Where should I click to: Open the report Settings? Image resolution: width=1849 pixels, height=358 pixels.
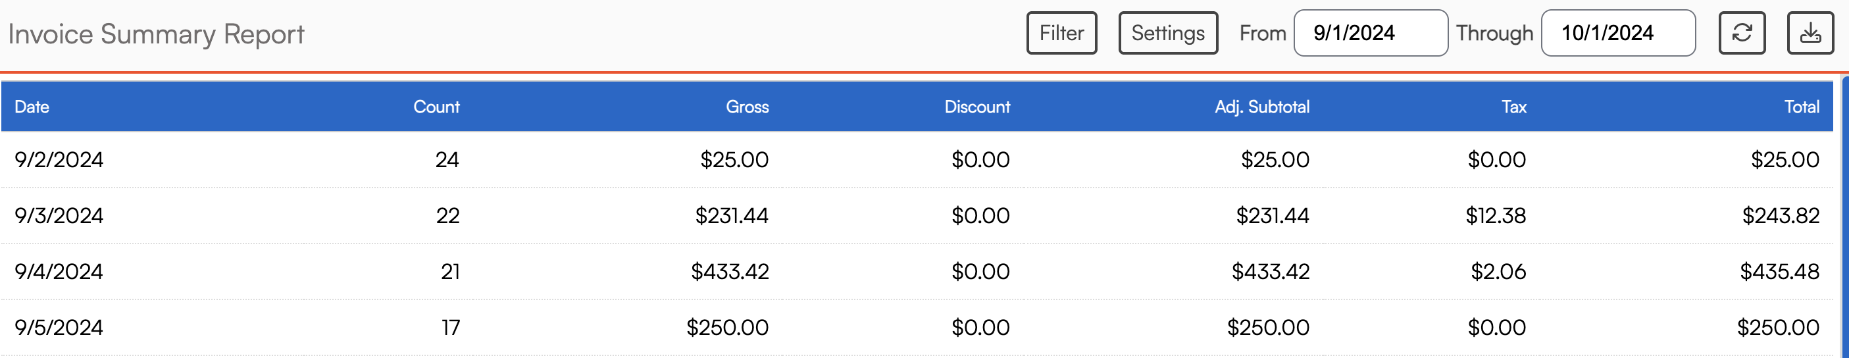pos(1167,33)
